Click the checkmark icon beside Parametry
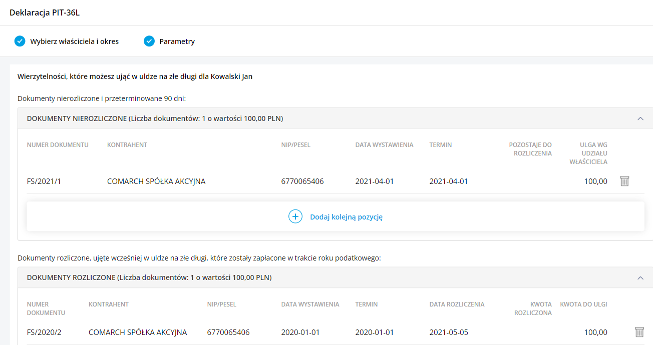Viewport: 653px width, 345px height. pos(149,41)
